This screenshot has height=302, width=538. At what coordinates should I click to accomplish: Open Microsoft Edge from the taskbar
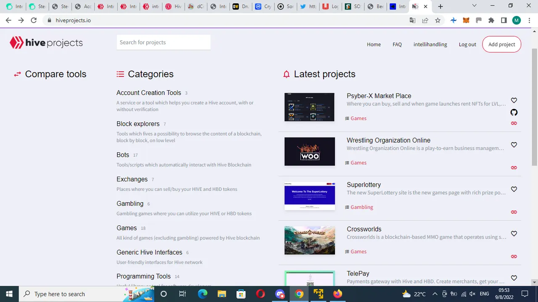point(202,294)
